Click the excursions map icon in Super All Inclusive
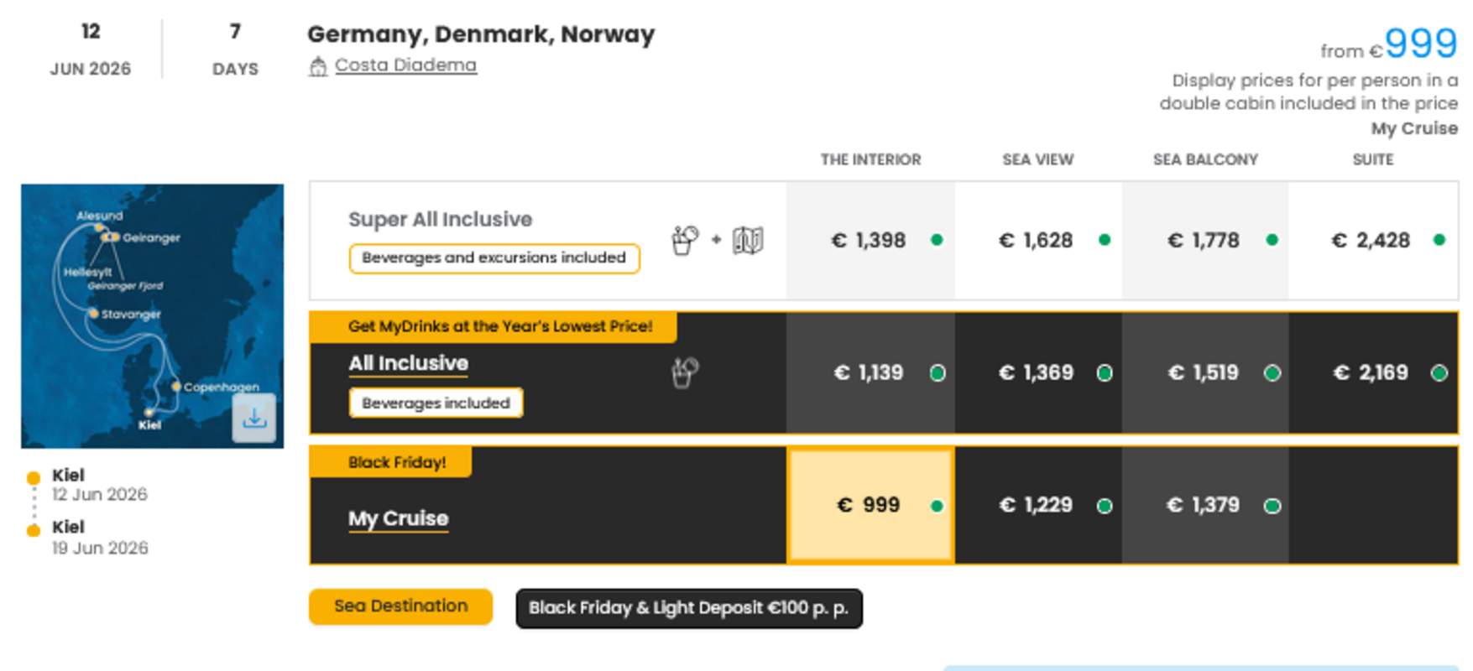The width and height of the screenshot is (1473, 671). point(745,240)
